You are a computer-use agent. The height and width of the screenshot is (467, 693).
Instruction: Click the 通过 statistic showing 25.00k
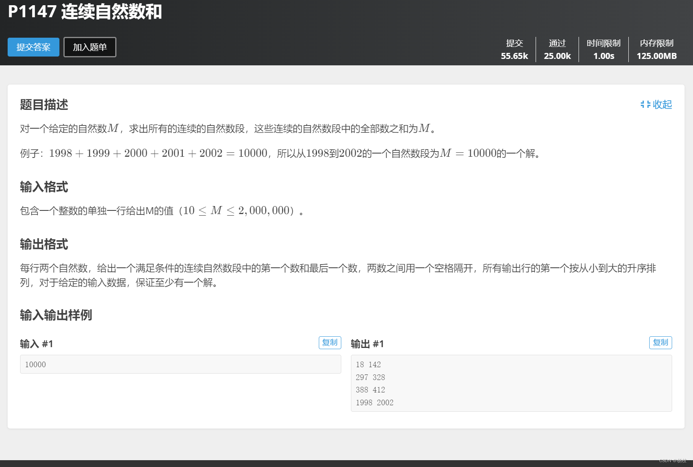(x=557, y=49)
